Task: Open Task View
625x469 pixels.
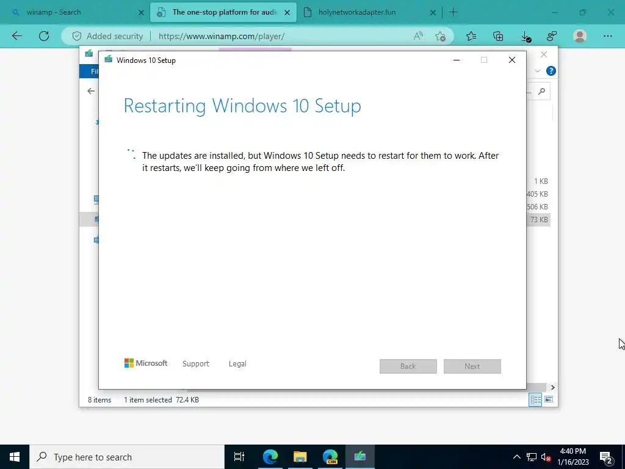Action: click(x=239, y=457)
